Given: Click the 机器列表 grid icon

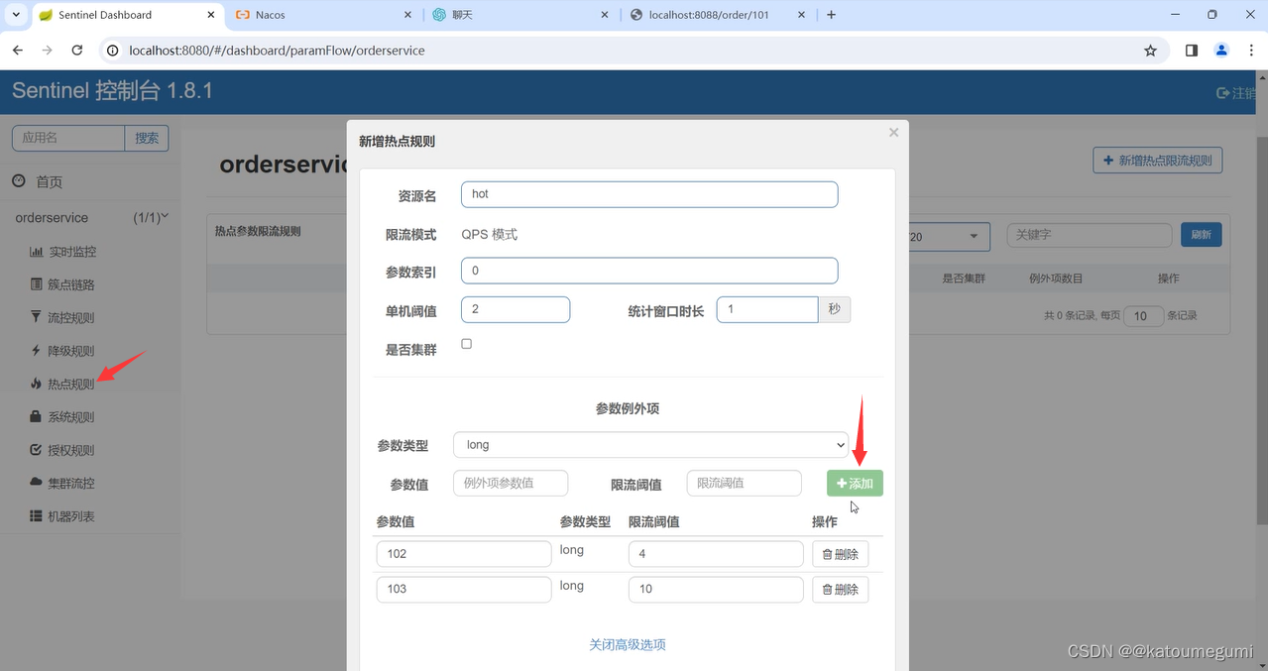Looking at the screenshot, I should coord(37,516).
